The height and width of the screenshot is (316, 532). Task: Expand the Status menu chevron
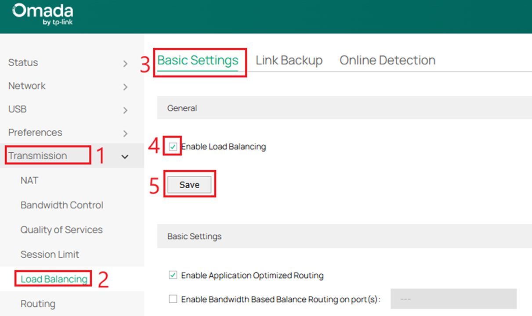click(125, 64)
